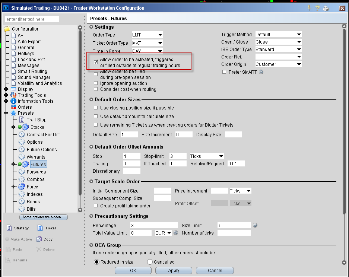This screenshot has width=349, height=277.
Task: Open the Order Origin Customer dropdown
Action: pyautogui.click(x=279, y=64)
